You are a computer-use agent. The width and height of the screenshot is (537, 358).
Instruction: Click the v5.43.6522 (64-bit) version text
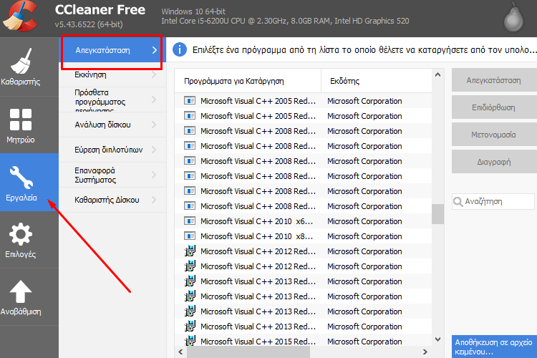coord(89,24)
